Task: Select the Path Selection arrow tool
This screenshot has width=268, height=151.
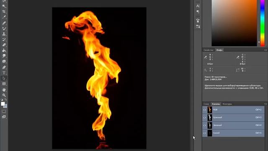Action: tap(4, 78)
